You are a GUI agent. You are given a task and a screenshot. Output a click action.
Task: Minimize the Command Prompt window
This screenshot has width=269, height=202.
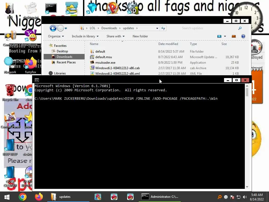coord(228,80)
